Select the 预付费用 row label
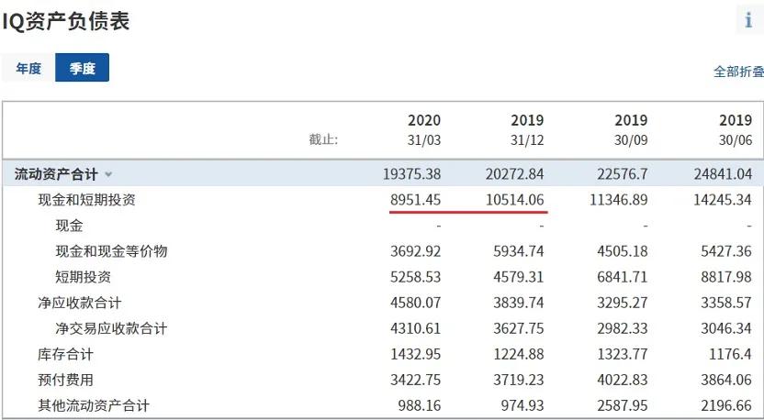The height and width of the screenshot is (420, 764). 65,379
